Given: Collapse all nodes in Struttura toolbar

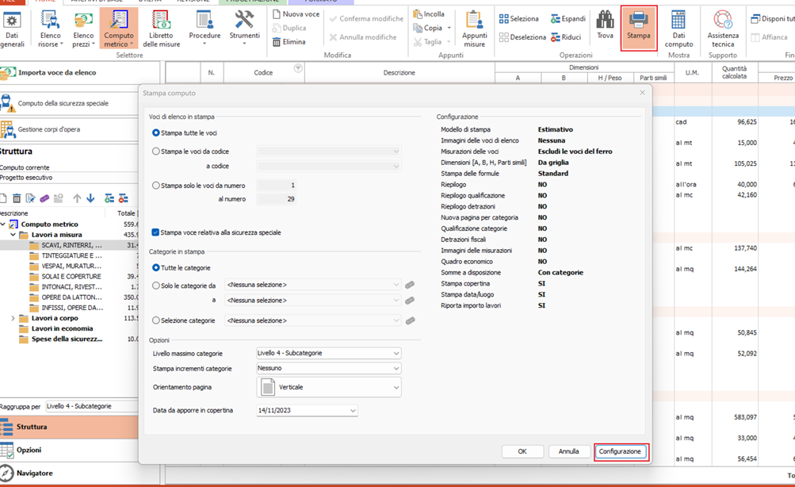Looking at the screenshot, I should [123, 198].
